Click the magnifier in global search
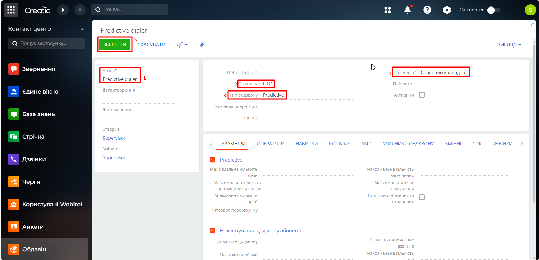Image resolution: width=539 pixels, height=260 pixels. tap(98, 10)
